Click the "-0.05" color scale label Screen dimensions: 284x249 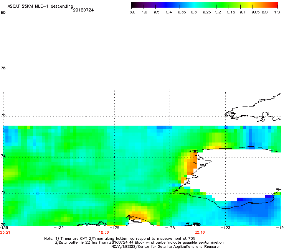pyautogui.click(x=254, y=12)
